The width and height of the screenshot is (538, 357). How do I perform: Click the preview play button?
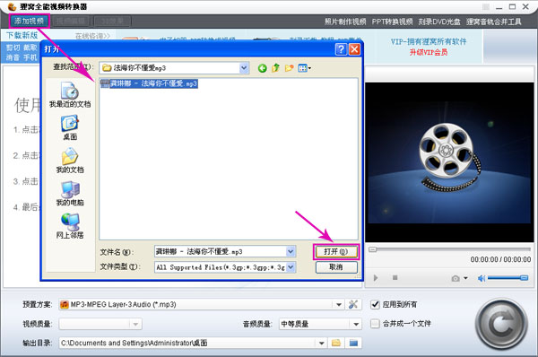pyautogui.click(x=376, y=278)
